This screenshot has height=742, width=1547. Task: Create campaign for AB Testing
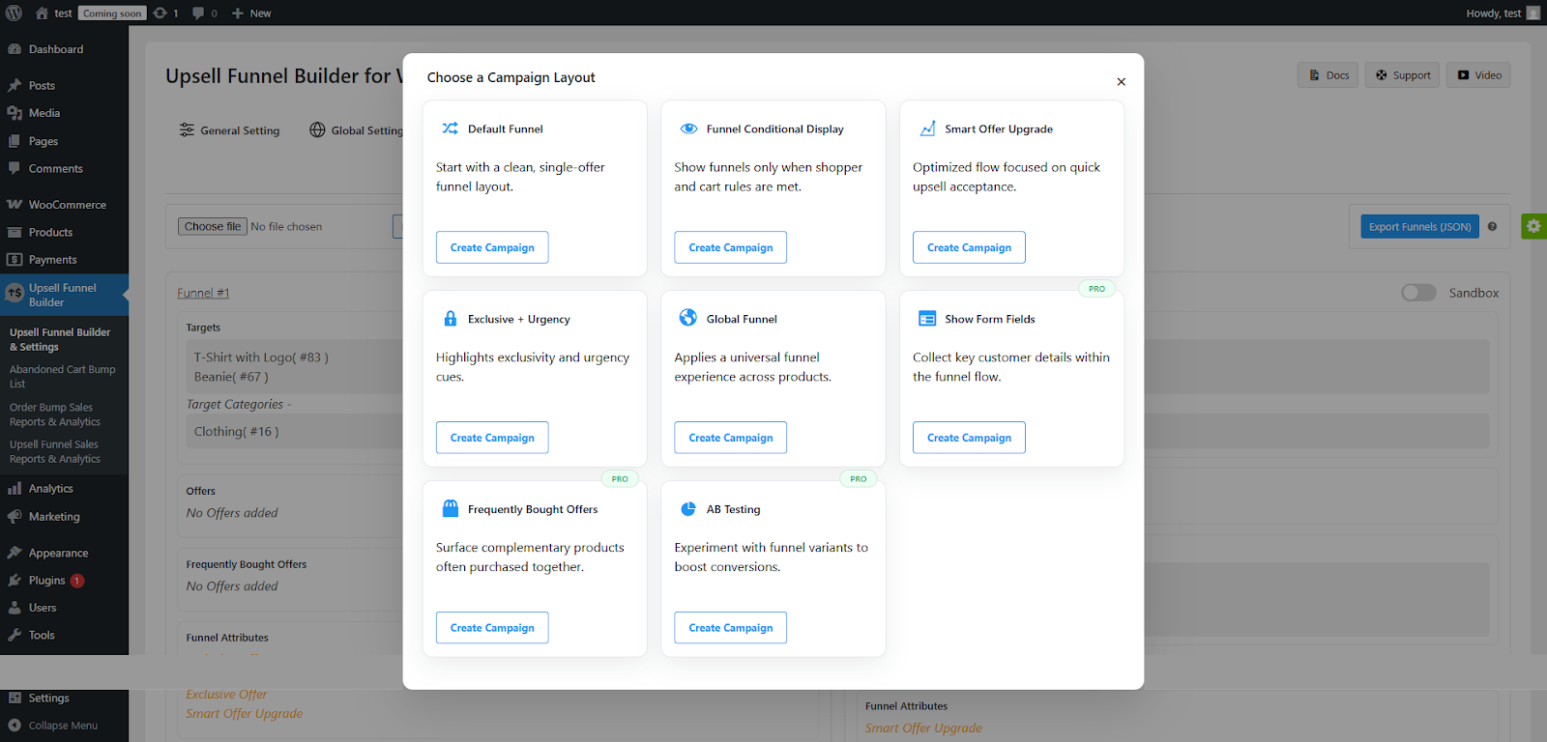730,628
